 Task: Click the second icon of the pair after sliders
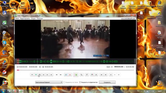click(96, 75)
